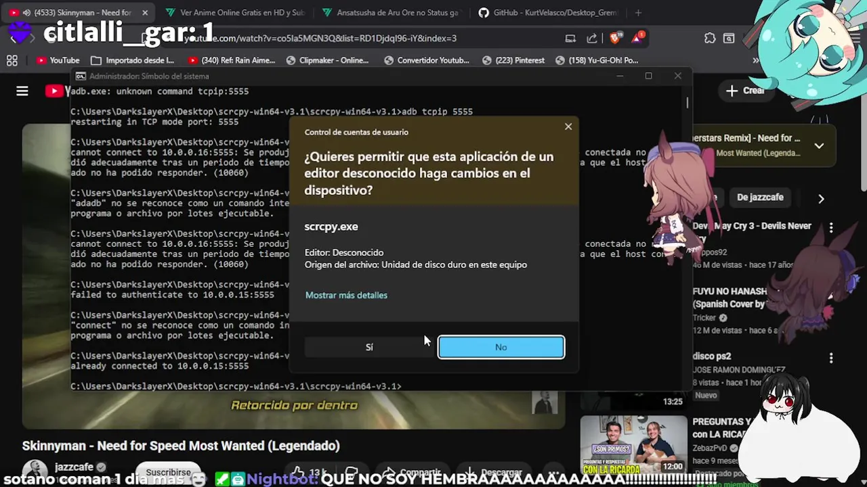867x487 pixels.
Task: Open the YouTube bookmark
Action: pyautogui.click(x=58, y=60)
